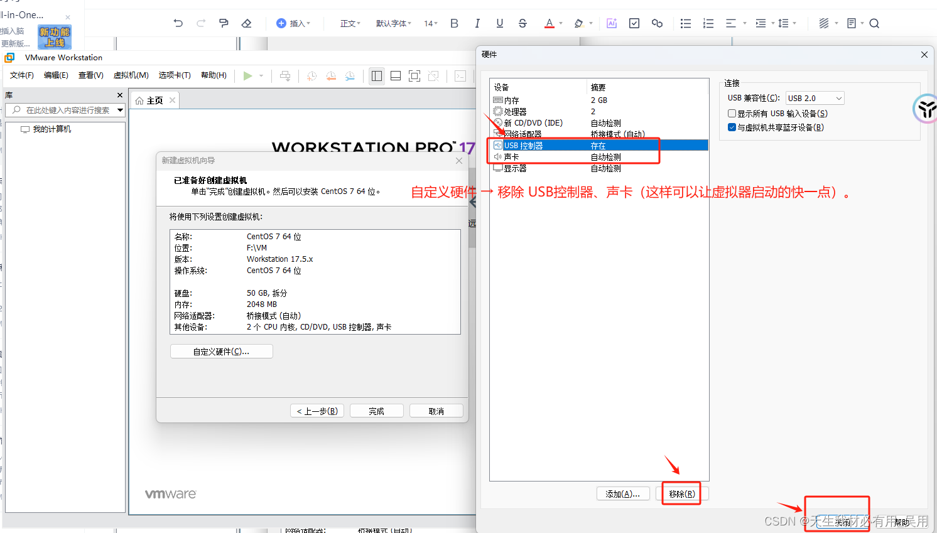Click the console view icon in VMware
The image size is (937, 533).
[x=460, y=76]
